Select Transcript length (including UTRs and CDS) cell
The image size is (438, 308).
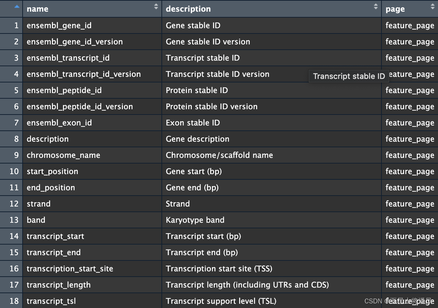(247, 285)
